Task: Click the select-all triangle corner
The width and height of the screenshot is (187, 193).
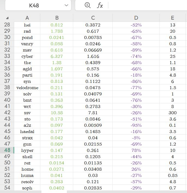Action: click(x=7, y=18)
